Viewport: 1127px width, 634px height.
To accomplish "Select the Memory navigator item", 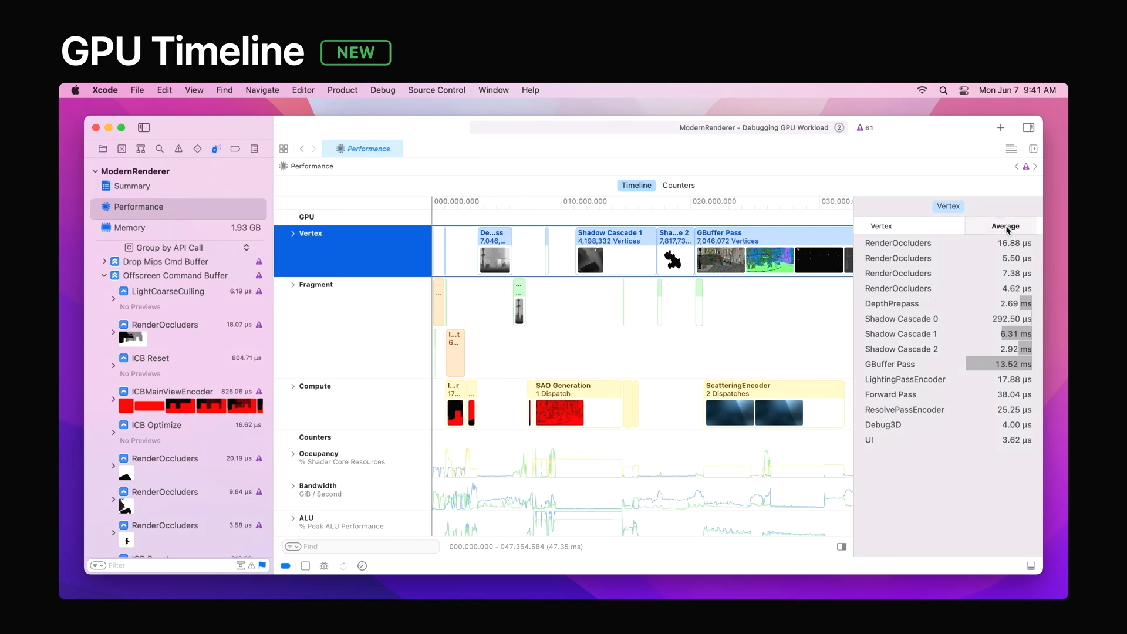I will tap(130, 228).
